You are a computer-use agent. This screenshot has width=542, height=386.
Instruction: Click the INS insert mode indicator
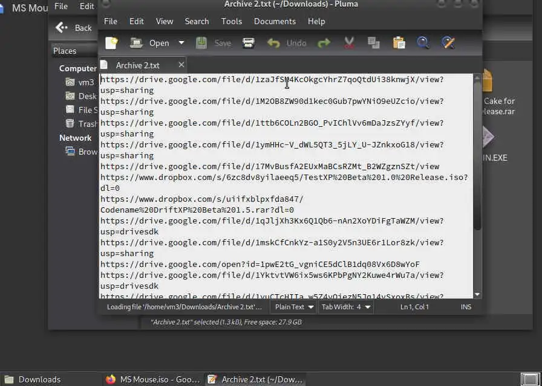[466, 307]
